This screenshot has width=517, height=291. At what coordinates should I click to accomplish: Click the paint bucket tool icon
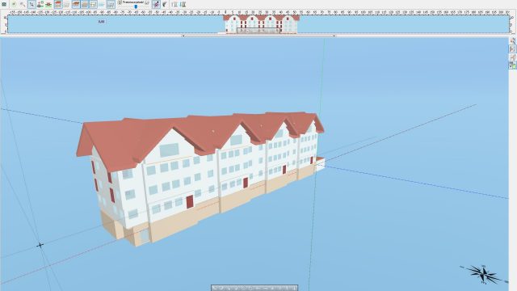point(164,4)
